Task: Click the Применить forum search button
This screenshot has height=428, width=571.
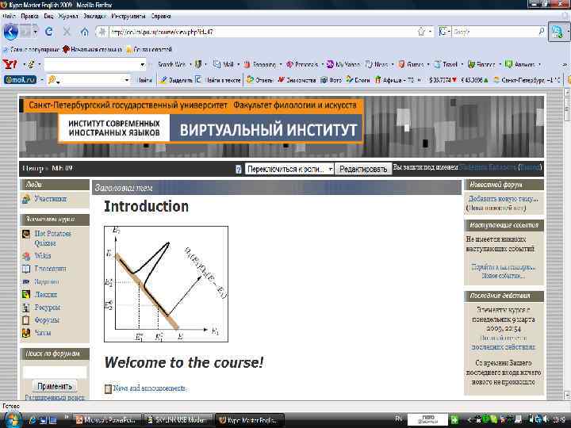Action: pos(55,386)
